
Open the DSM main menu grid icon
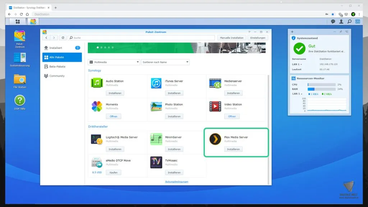pos(18,22)
